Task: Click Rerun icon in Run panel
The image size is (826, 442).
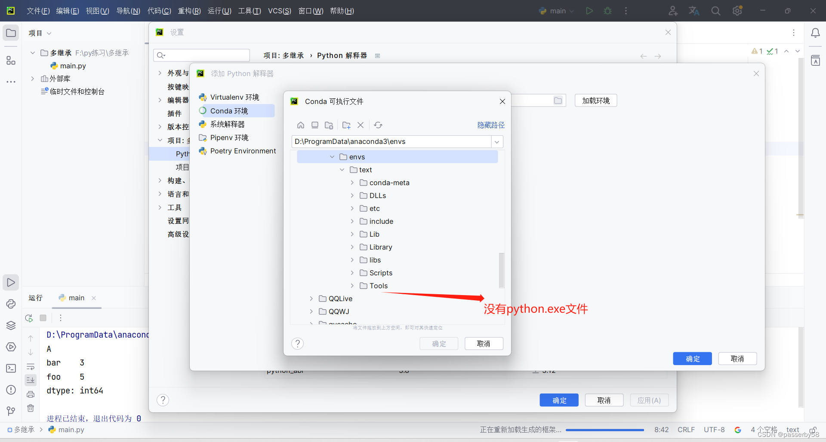Action: coord(29,318)
